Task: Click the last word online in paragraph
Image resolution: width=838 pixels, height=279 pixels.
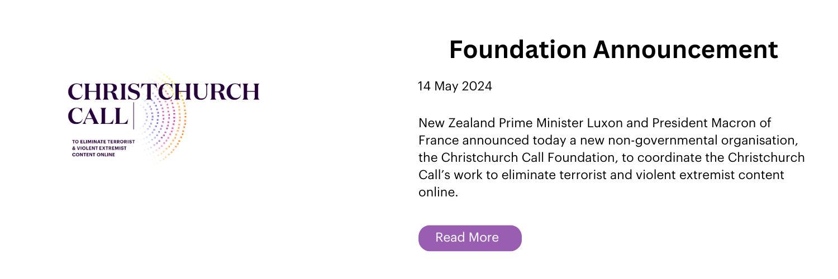Action: click(437, 193)
